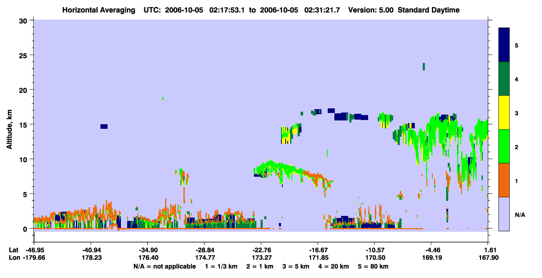Click the longitude value '178.23'

pos(91,258)
